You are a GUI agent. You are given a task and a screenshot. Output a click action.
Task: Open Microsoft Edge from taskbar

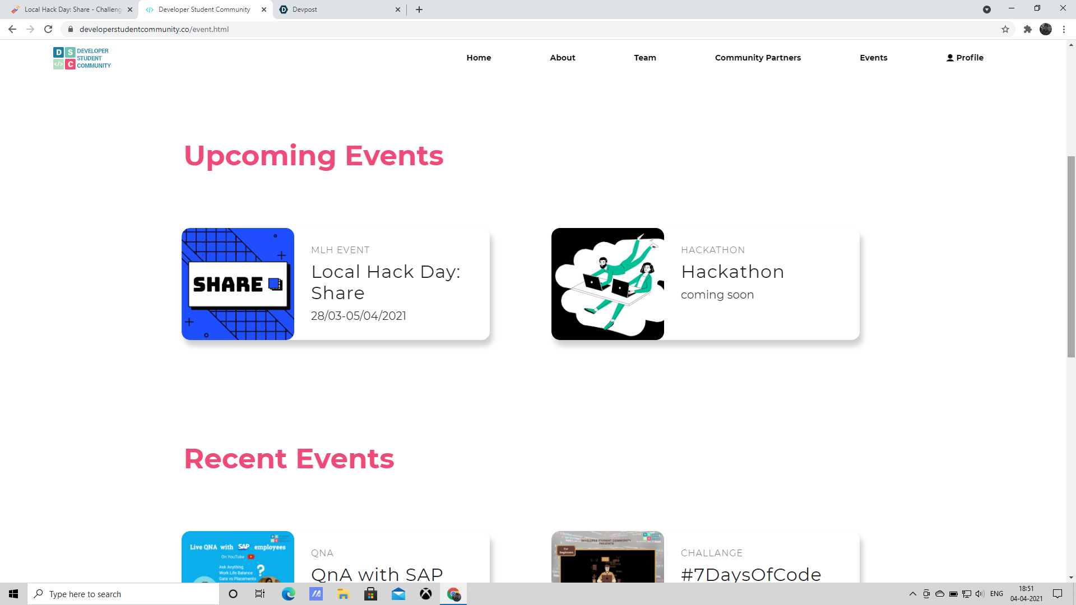tap(288, 594)
